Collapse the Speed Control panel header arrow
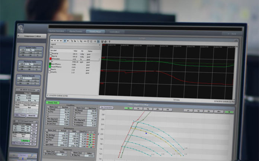 [36, 121]
